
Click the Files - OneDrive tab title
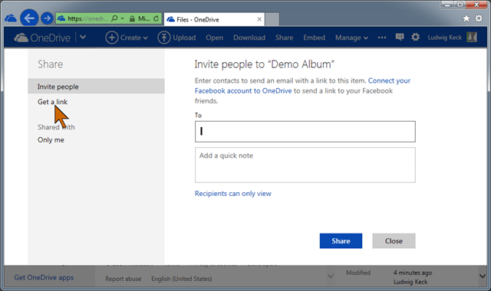point(198,19)
